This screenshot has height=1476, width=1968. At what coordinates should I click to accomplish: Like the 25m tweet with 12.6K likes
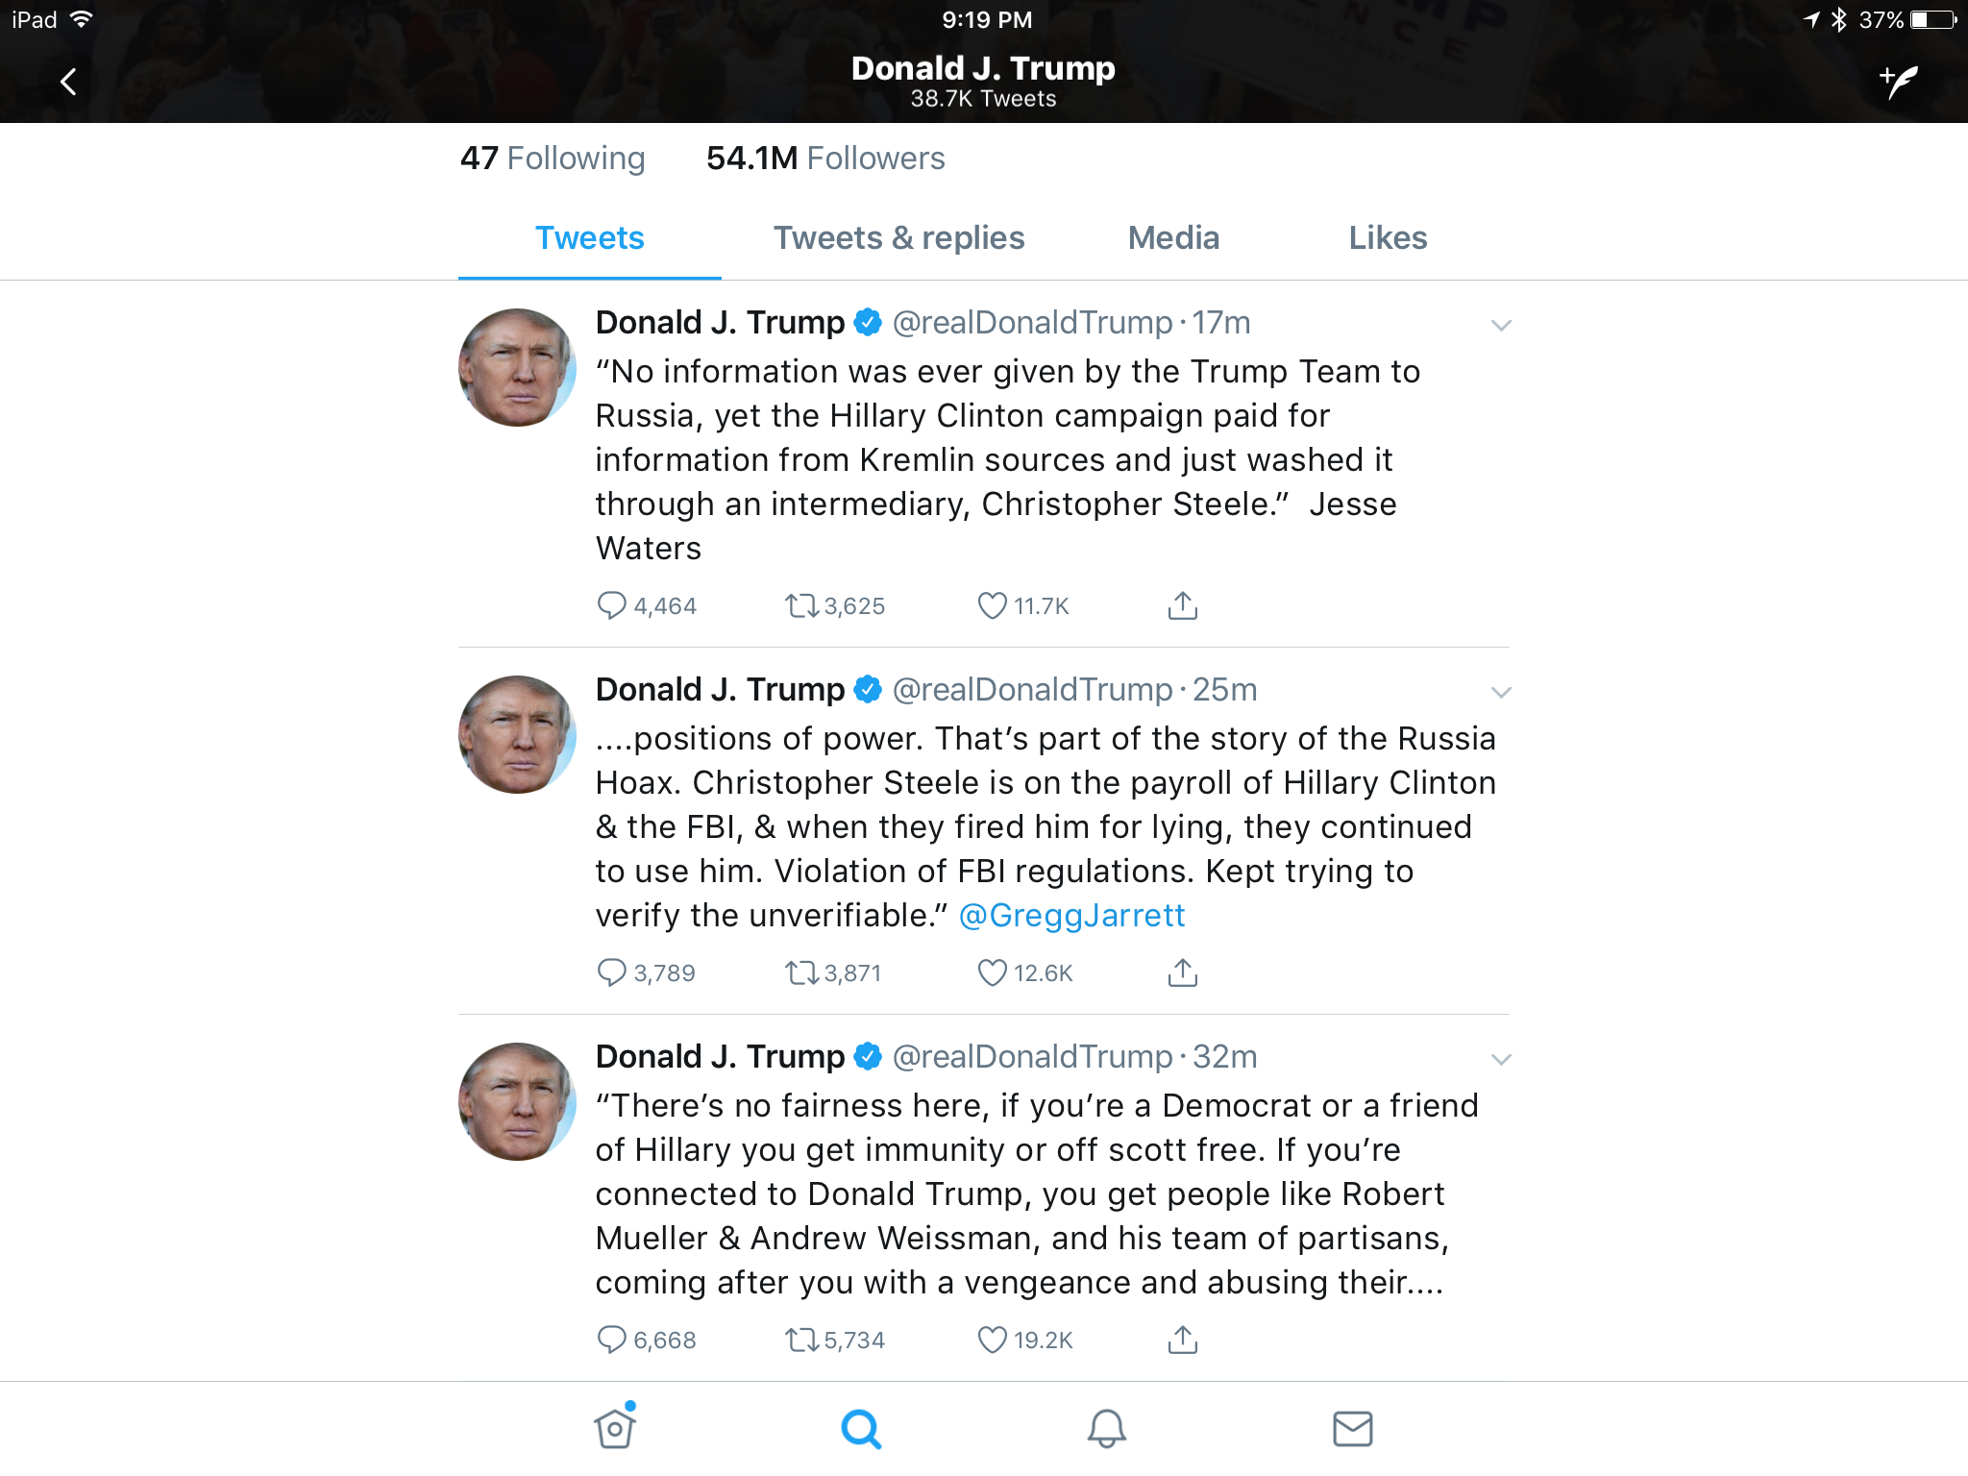(992, 972)
